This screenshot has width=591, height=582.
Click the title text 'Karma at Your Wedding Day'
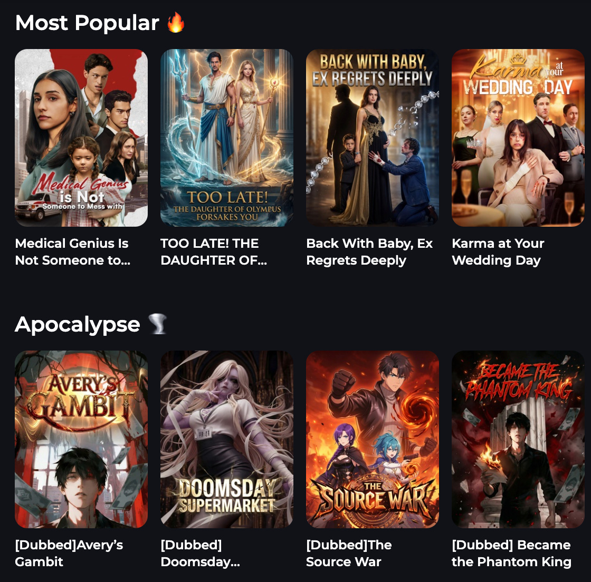[498, 252]
